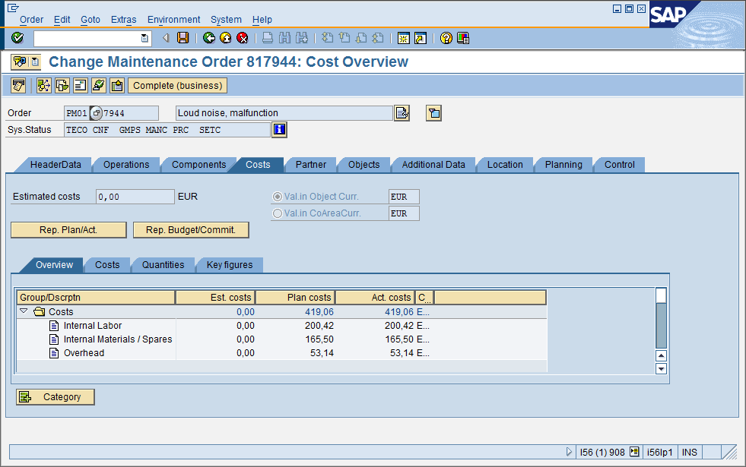This screenshot has height=467, width=746.
Task: Click the Print icon in toolbar
Action: coord(268,38)
